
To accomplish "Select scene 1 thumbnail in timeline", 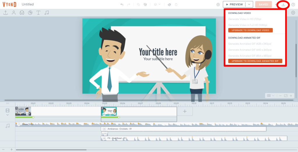I will click(23, 111).
